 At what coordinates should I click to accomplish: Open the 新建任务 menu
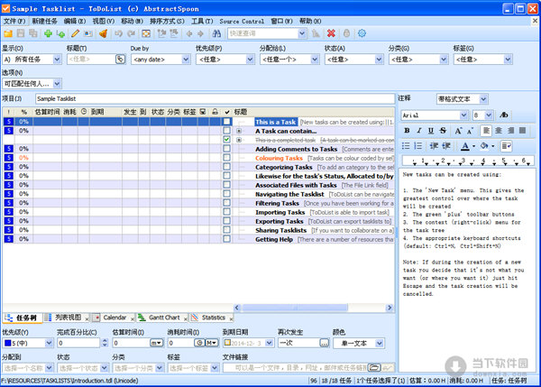(x=44, y=21)
